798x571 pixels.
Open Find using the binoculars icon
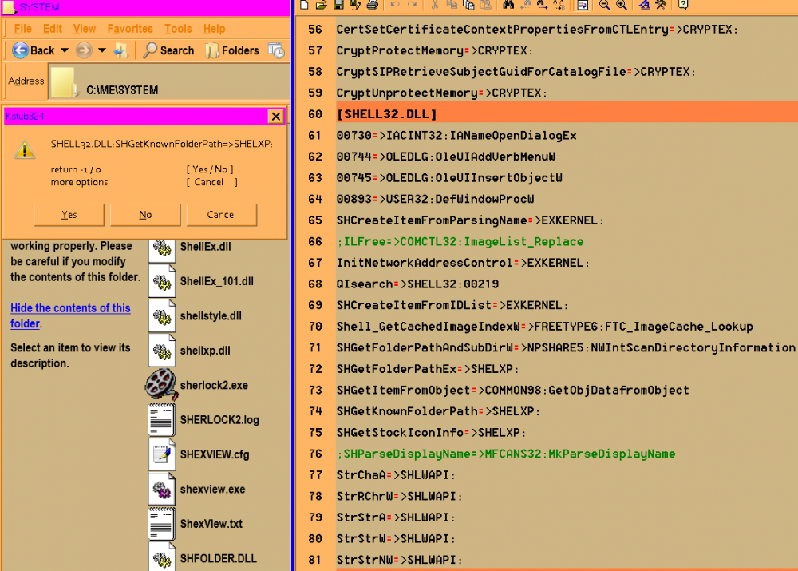click(508, 6)
